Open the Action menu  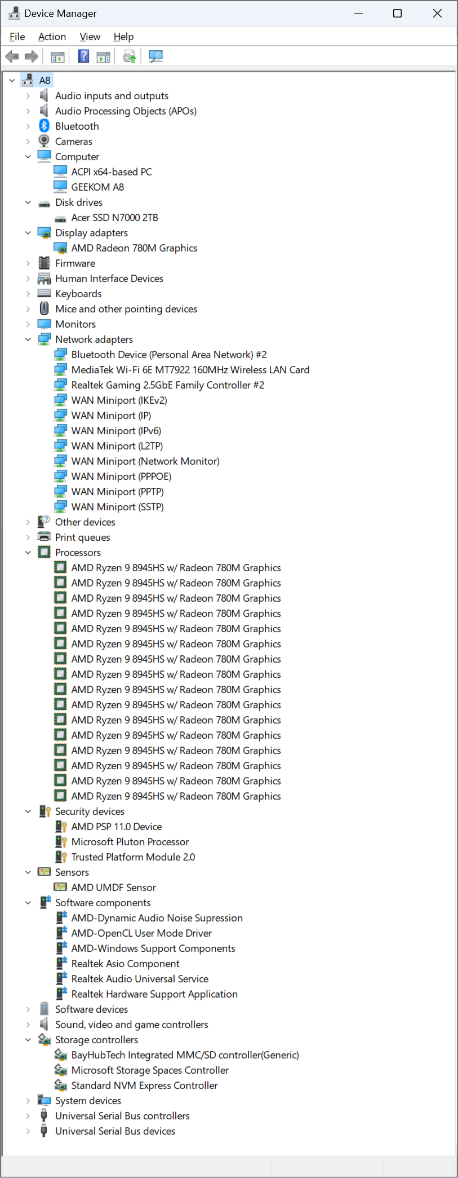52,37
